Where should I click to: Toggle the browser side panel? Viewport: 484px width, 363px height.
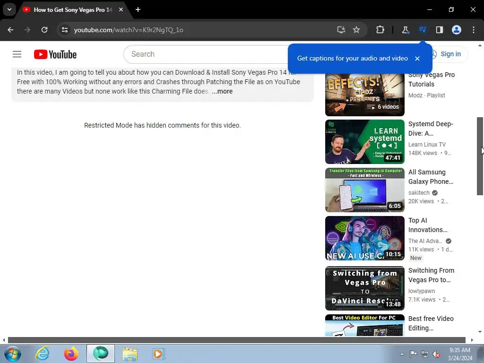440,30
